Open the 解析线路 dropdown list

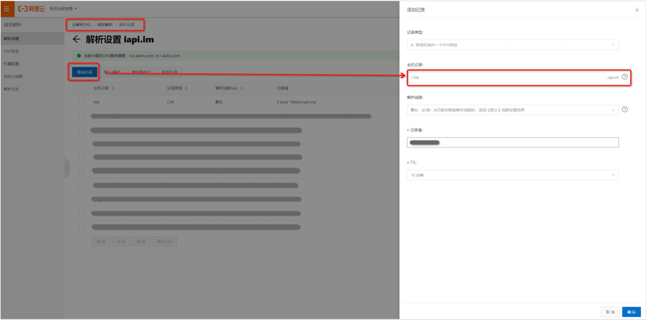pyautogui.click(x=512, y=110)
